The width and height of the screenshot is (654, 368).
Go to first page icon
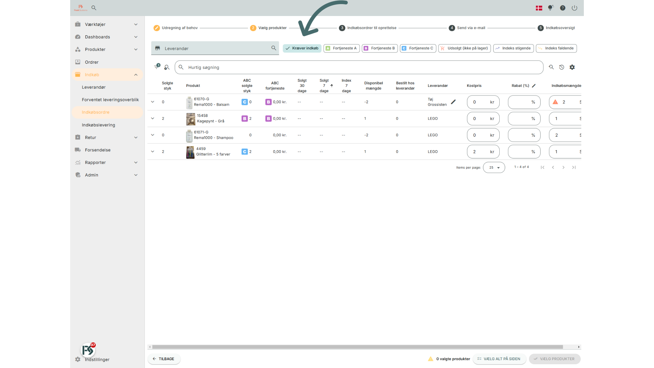(543, 167)
